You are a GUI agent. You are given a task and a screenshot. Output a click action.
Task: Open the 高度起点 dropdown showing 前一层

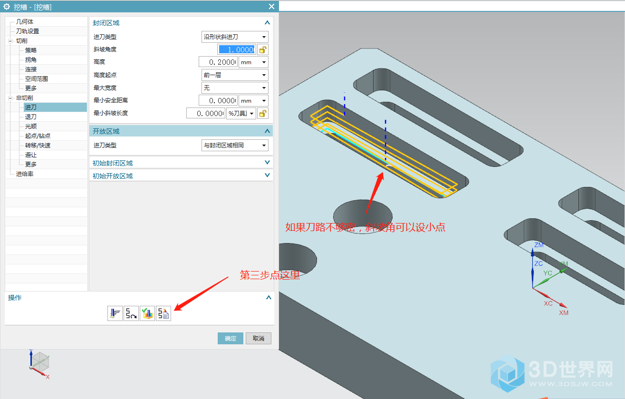[x=235, y=75]
